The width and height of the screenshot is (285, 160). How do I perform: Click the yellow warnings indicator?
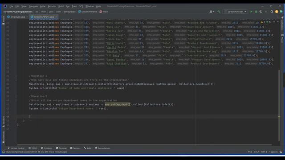[x=263, y=22]
